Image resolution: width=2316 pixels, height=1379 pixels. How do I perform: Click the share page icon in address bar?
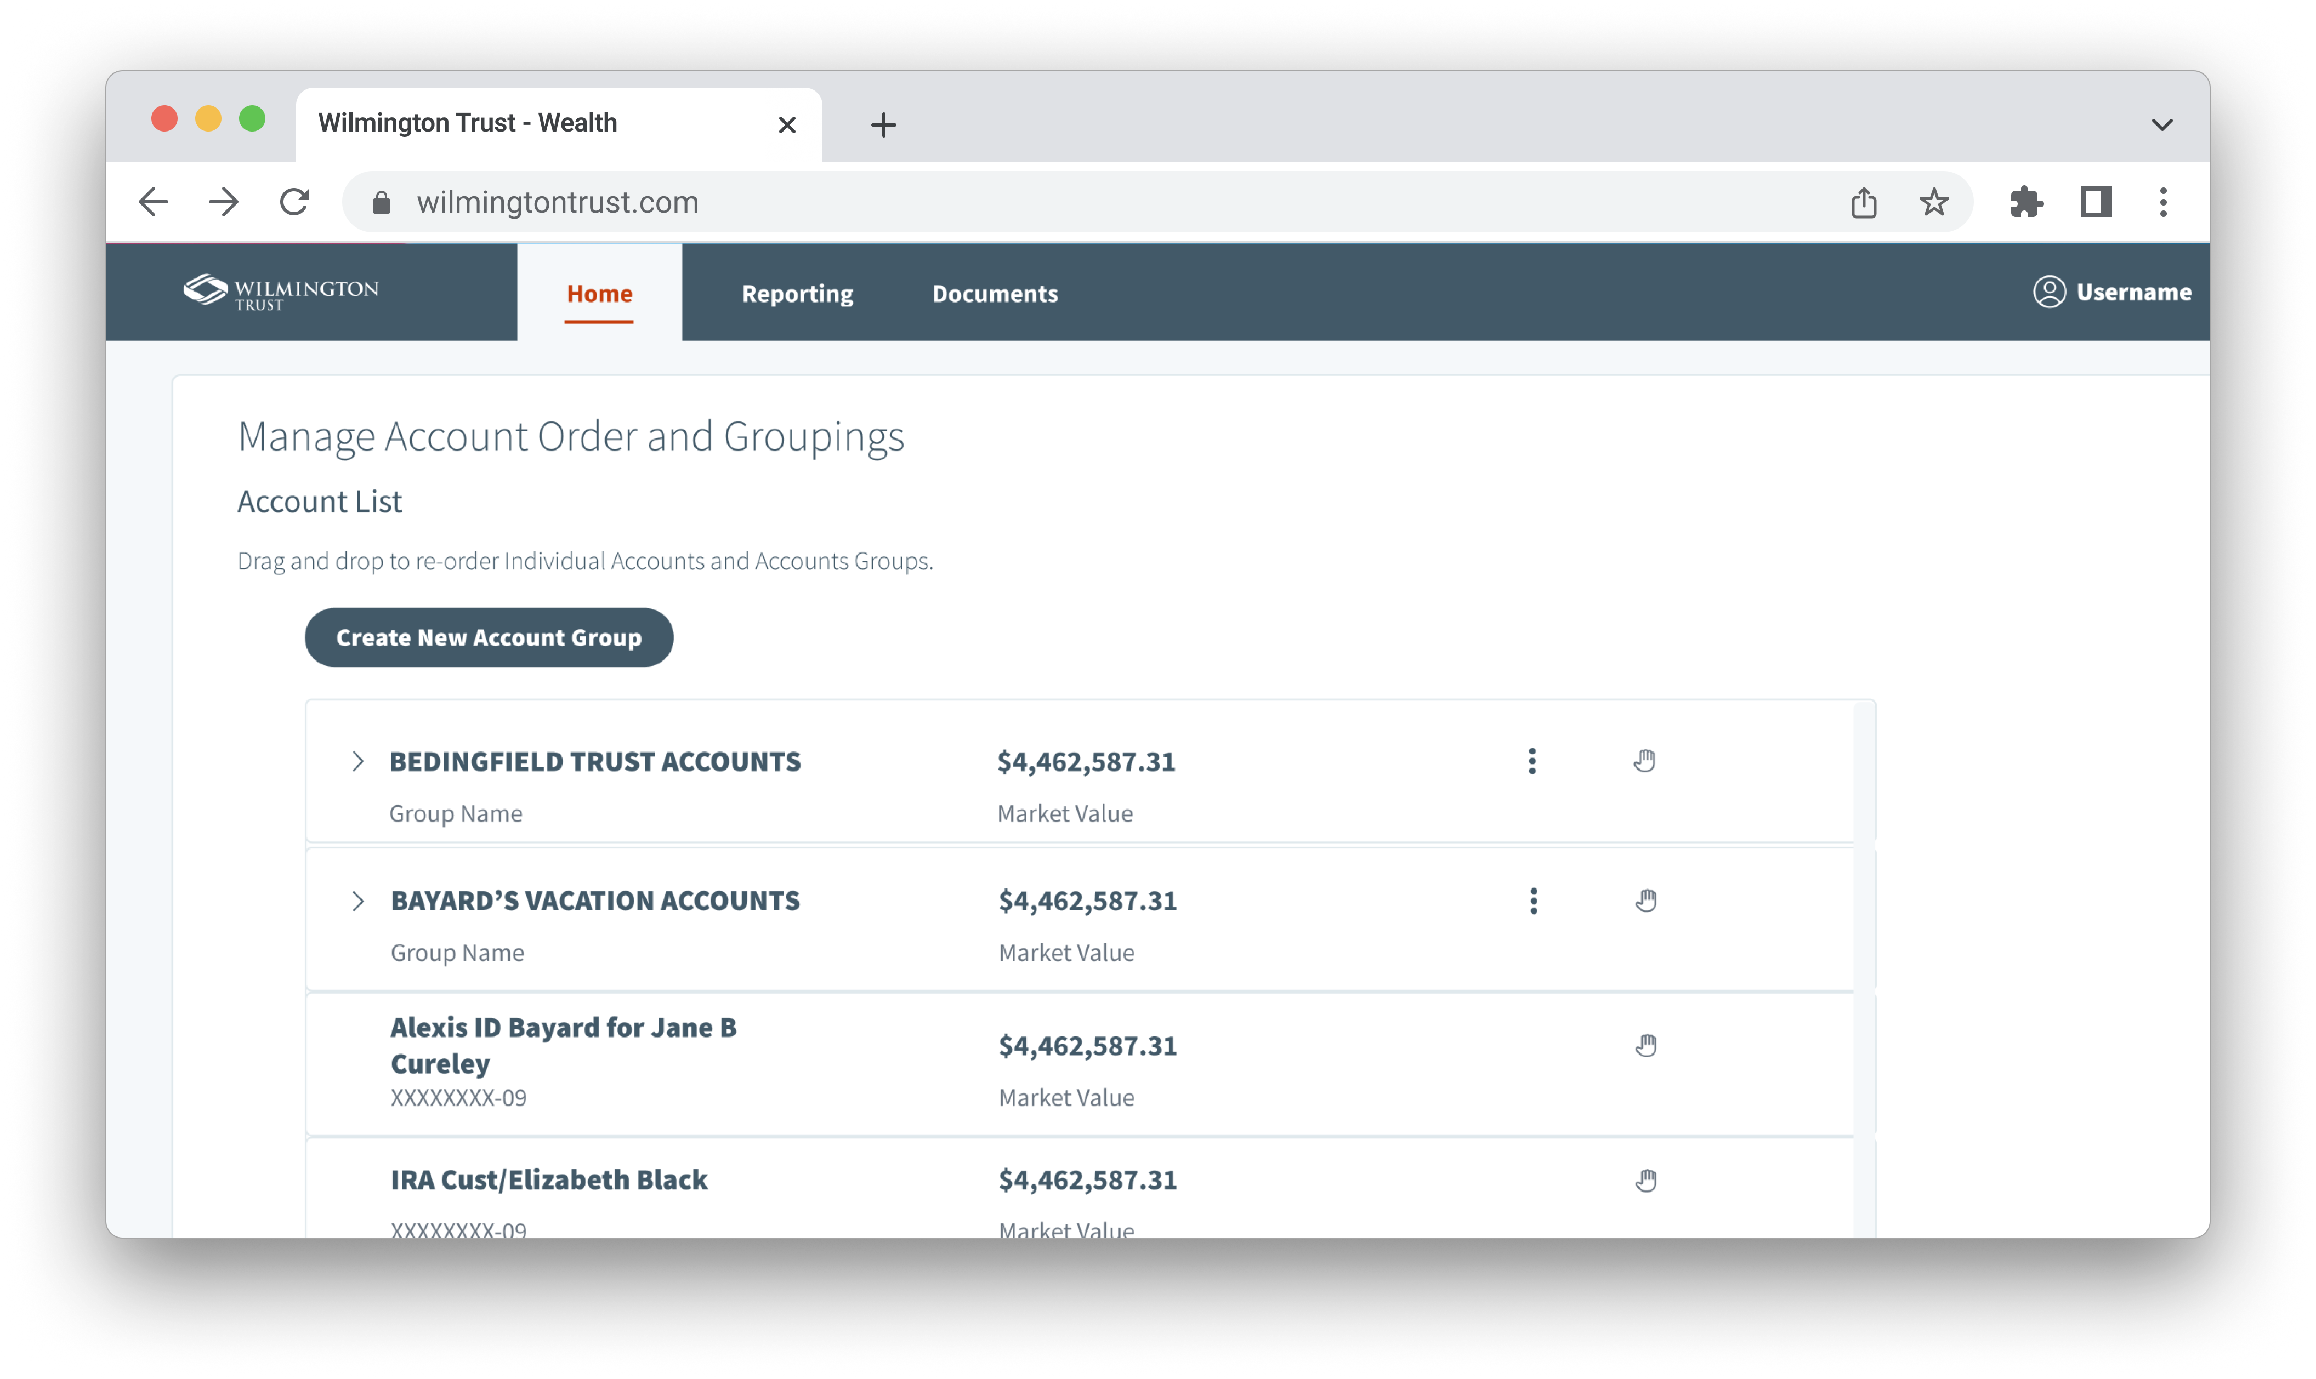pyautogui.click(x=1864, y=202)
